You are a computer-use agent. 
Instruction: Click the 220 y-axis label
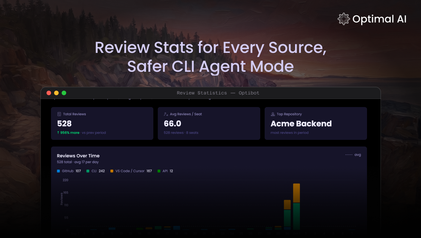[65, 180]
